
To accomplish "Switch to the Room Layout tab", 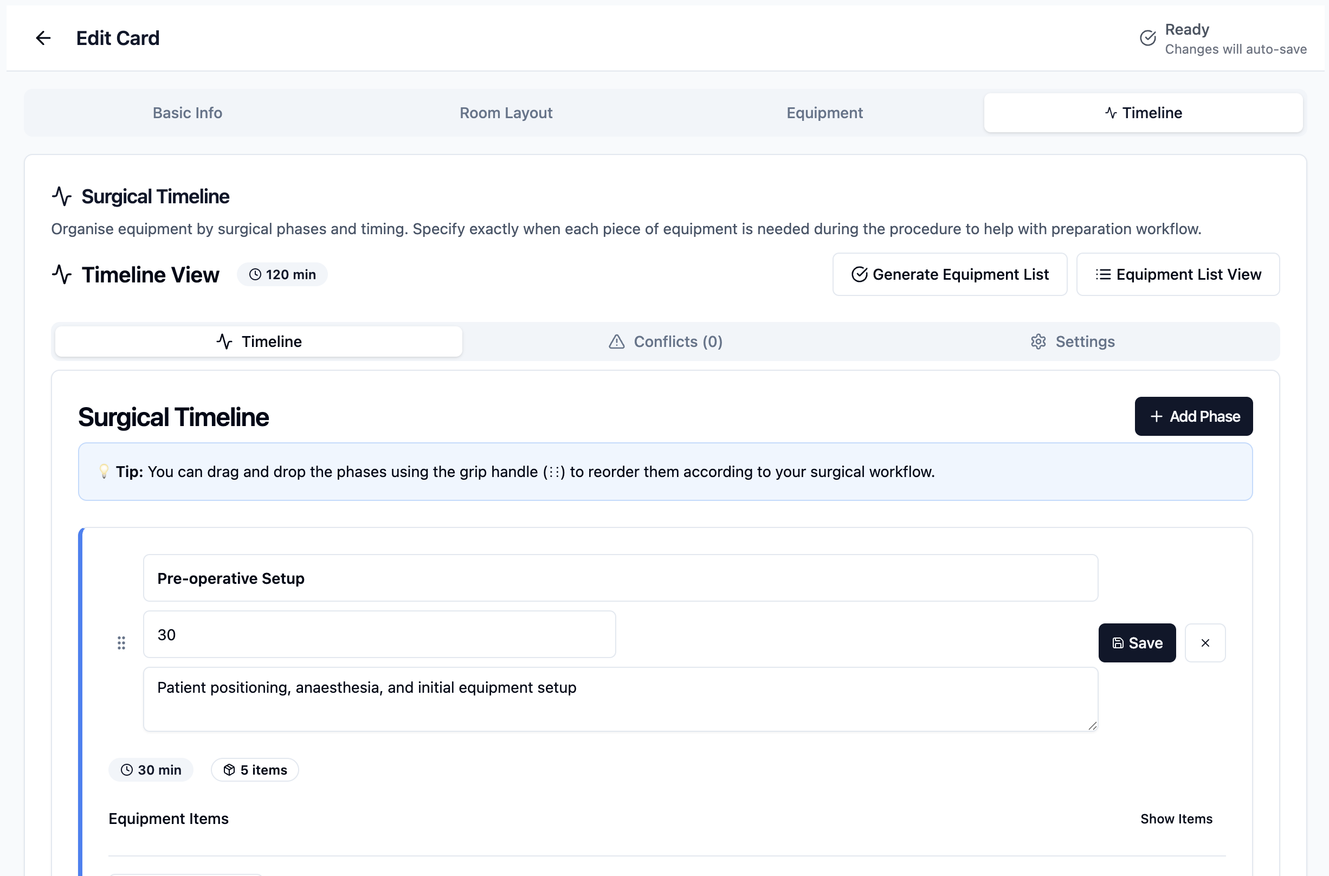I will tap(506, 113).
